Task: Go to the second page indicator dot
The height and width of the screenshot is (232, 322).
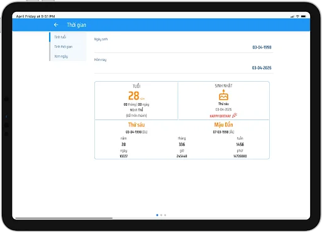Action: 161,215
